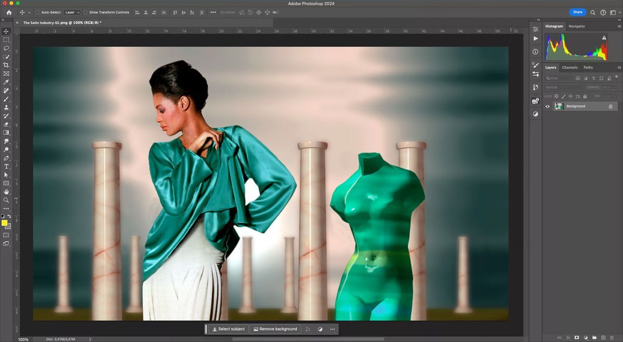Viewport: 623px width, 342px height.
Task: Check Show Transform Controls
Action: [x=85, y=12]
